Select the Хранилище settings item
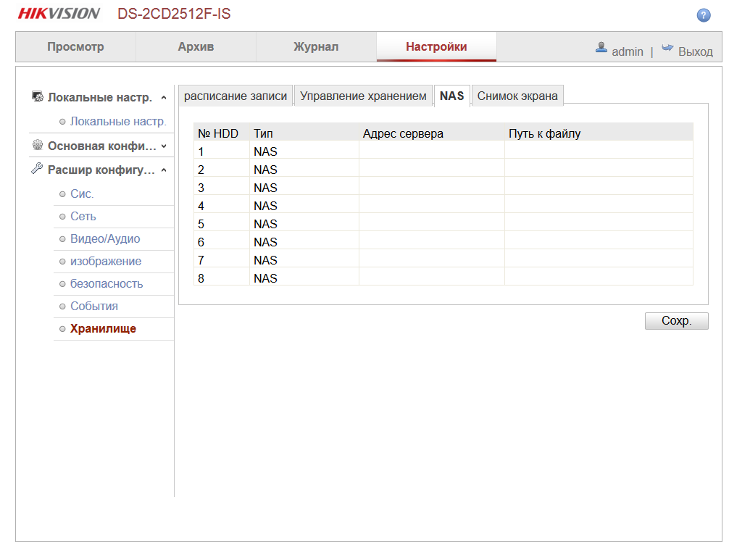This screenshot has height=550, width=729. pyautogui.click(x=103, y=329)
